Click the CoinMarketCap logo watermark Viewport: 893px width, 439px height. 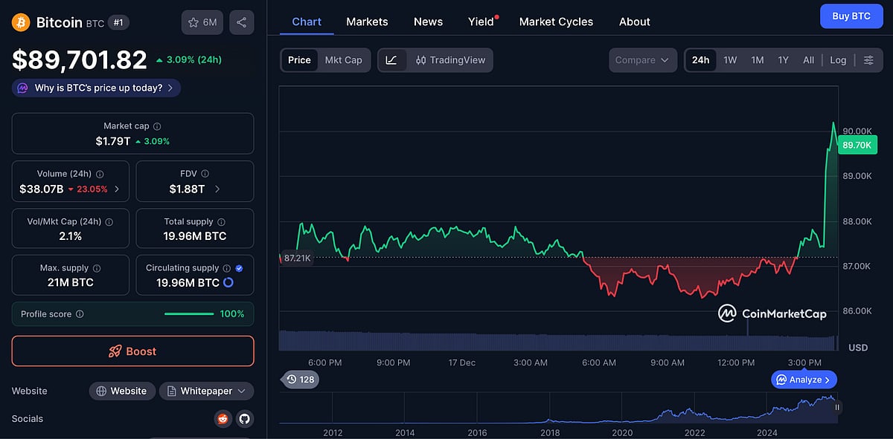click(772, 314)
